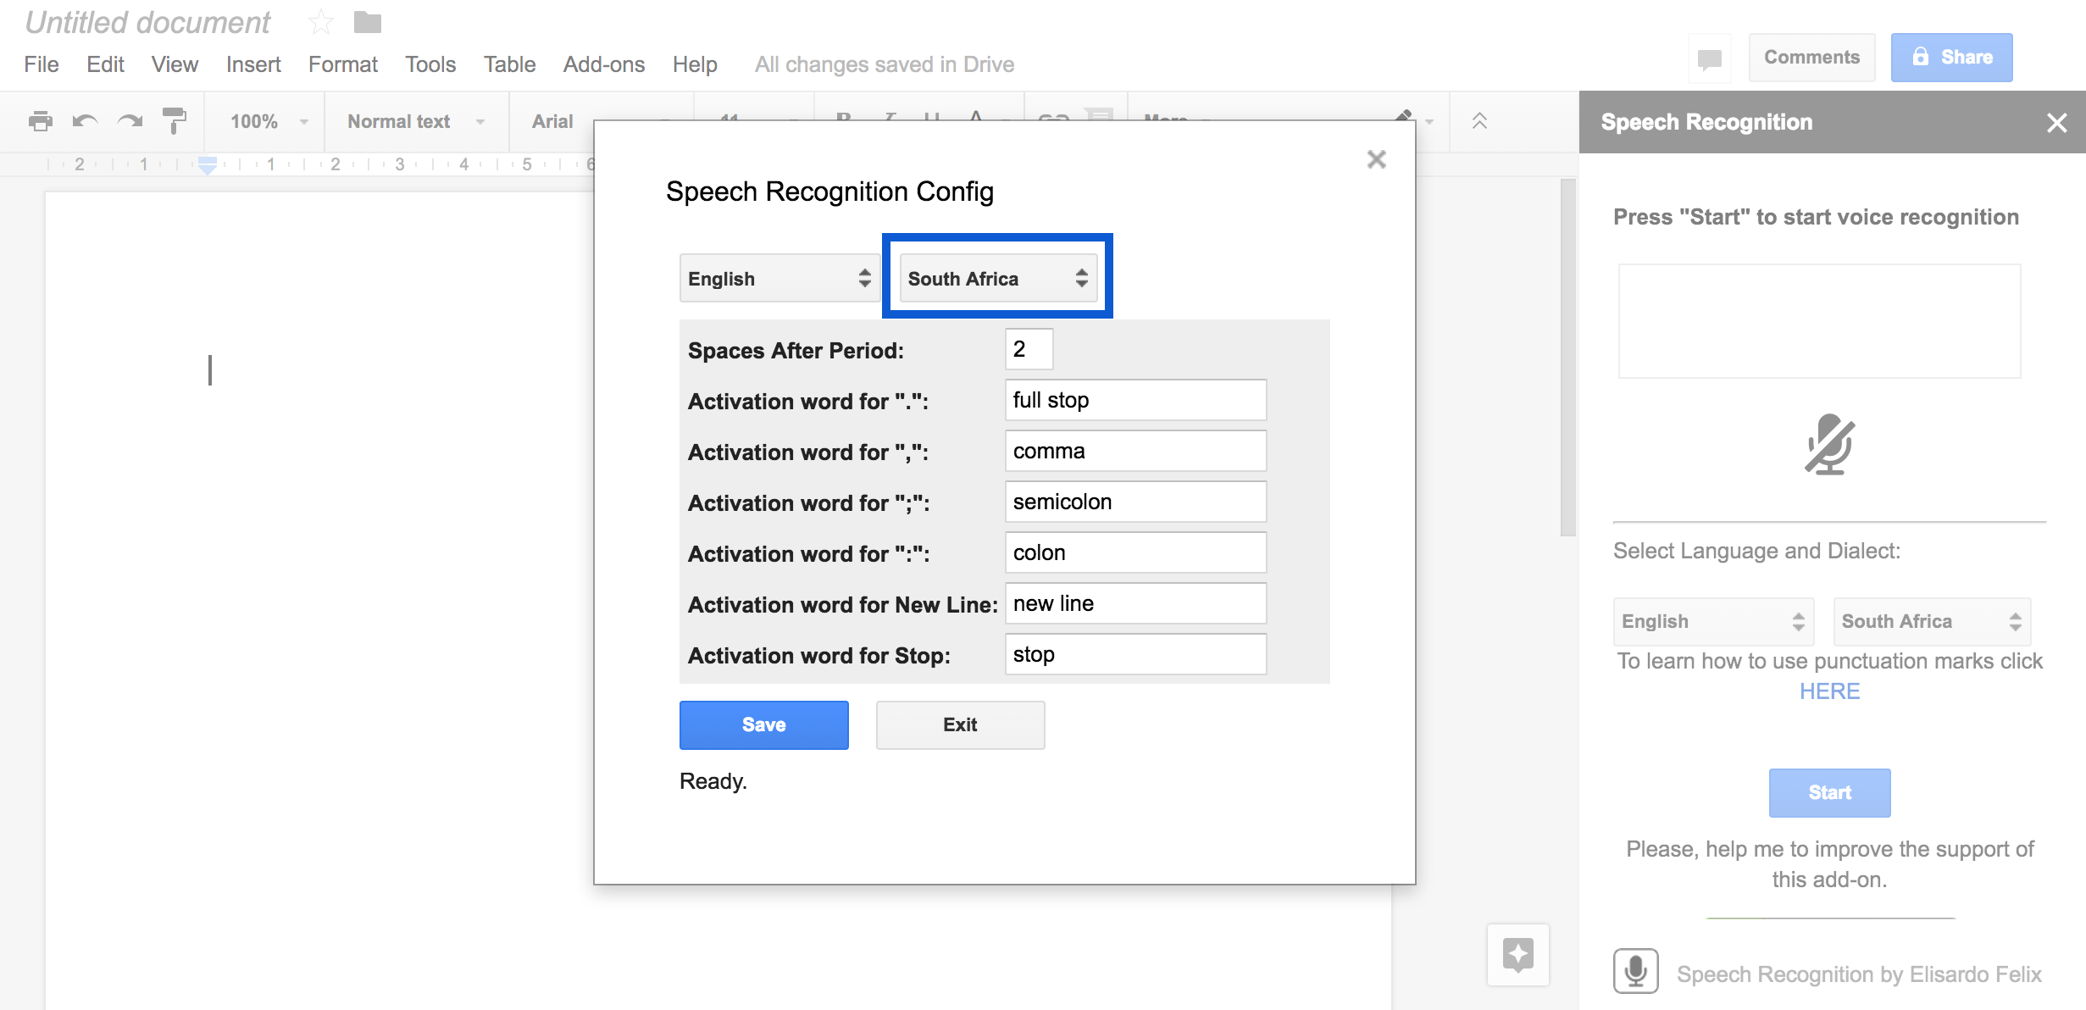Close the Speech Recognition Config dialog

click(1376, 159)
